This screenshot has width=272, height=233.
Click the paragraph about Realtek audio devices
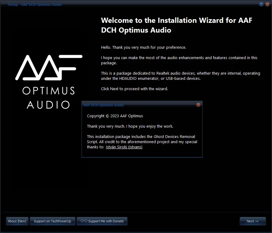[180, 76]
